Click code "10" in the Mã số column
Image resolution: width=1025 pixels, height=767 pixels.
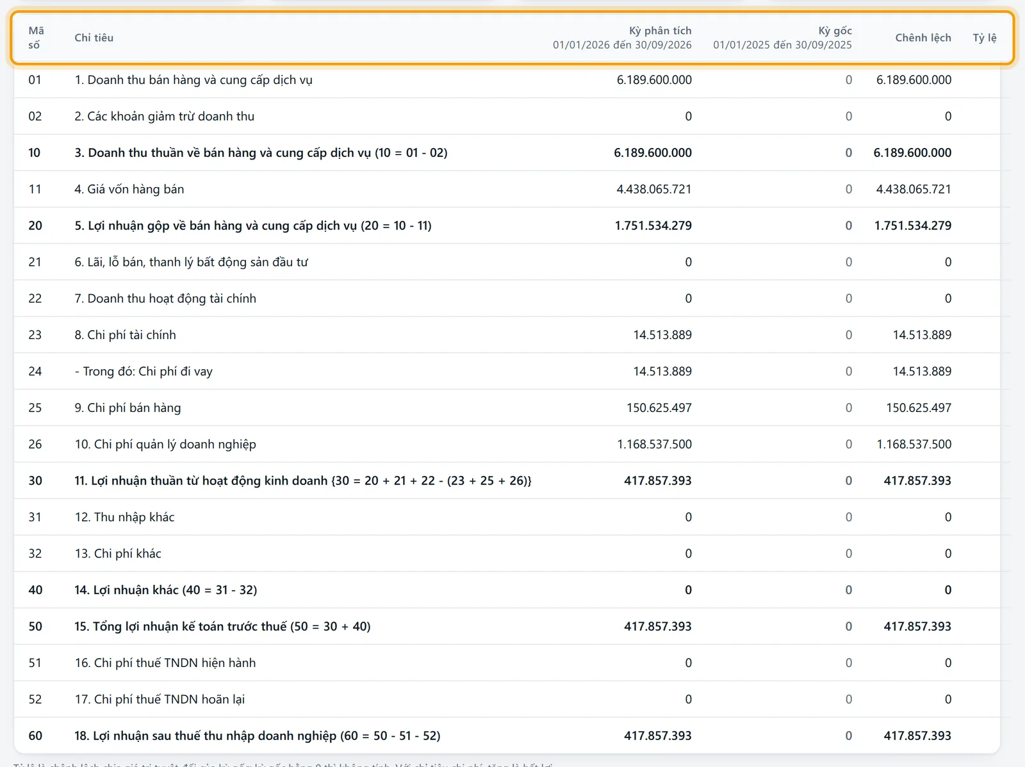click(x=35, y=153)
